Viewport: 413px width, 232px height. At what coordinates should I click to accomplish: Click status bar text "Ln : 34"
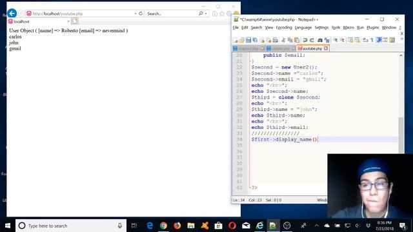pos(239,200)
